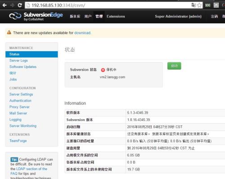Click 19.7 GB free space value

(x=134, y=170)
